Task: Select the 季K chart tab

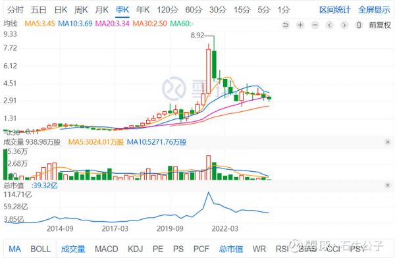Action: click(x=122, y=10)
